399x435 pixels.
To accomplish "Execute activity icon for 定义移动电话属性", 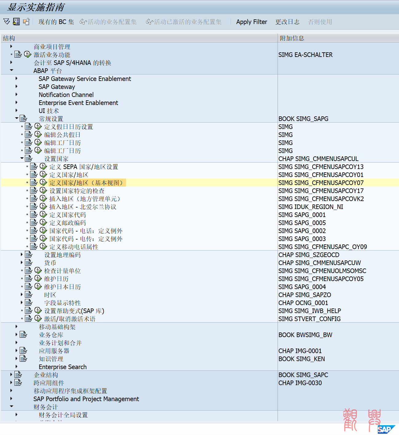I will click(x=43, y=247).
